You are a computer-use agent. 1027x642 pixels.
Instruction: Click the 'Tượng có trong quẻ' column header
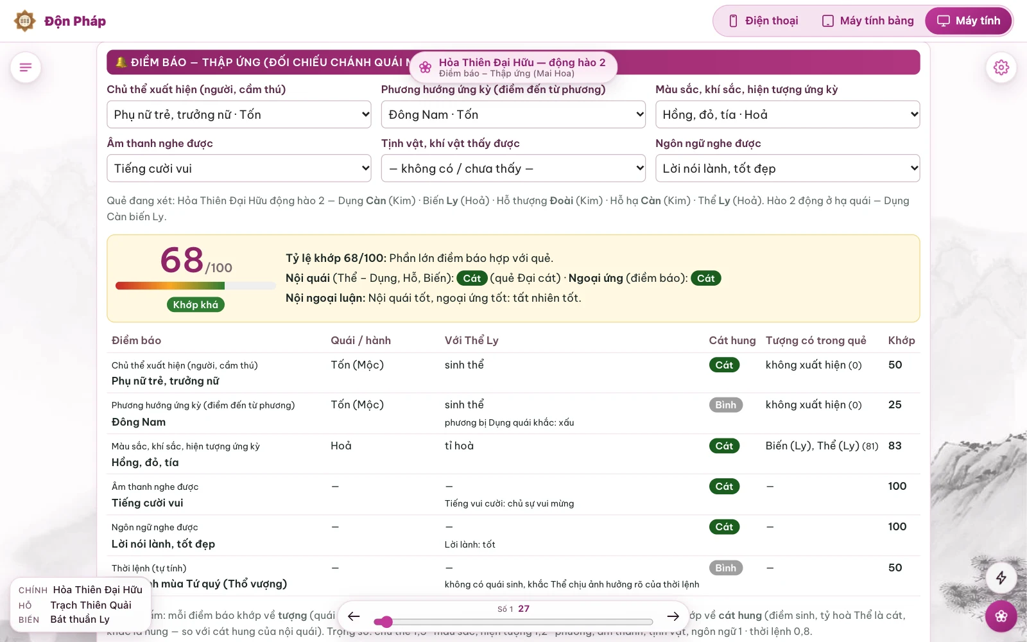pos(816,340)
